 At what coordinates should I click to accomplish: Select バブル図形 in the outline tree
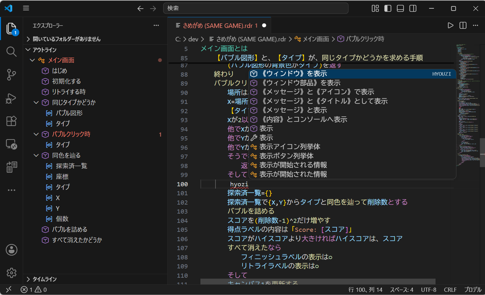click(x=96, y=113)
